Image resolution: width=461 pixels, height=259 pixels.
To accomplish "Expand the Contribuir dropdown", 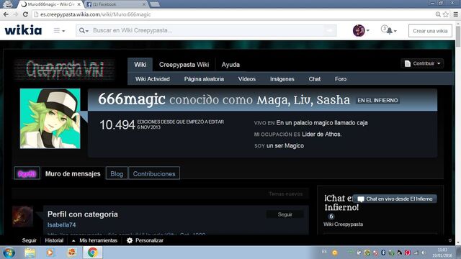I will pos(422,63).
